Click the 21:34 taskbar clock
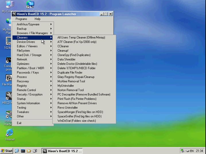This screenshot has width=206, height=154. point(199,151)
